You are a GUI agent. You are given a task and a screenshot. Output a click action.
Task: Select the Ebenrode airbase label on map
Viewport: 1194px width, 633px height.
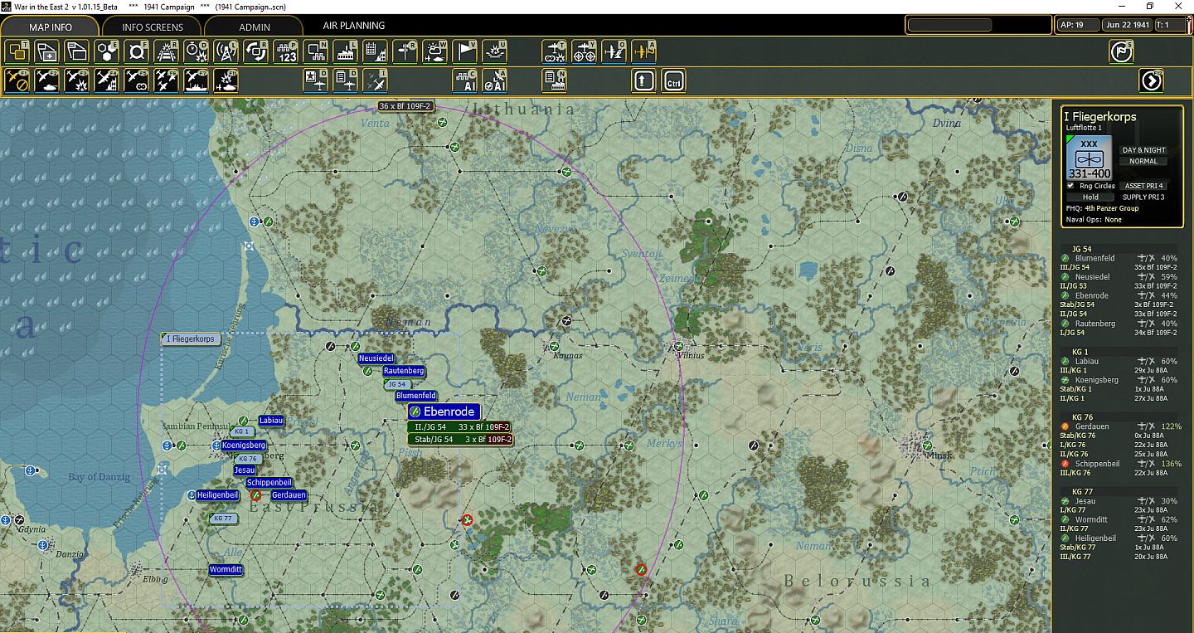(444, 411)
